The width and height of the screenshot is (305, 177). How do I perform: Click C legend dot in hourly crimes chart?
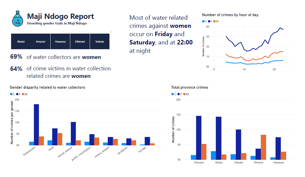[203, 21]
